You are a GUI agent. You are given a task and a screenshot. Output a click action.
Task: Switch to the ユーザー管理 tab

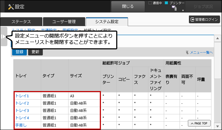tap(64, 22)
